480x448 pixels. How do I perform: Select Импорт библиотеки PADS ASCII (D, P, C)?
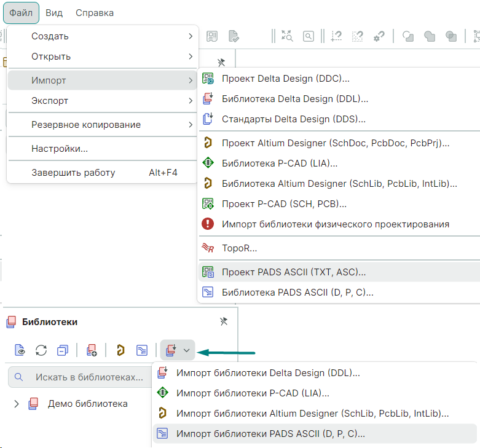tap(270, 434)
